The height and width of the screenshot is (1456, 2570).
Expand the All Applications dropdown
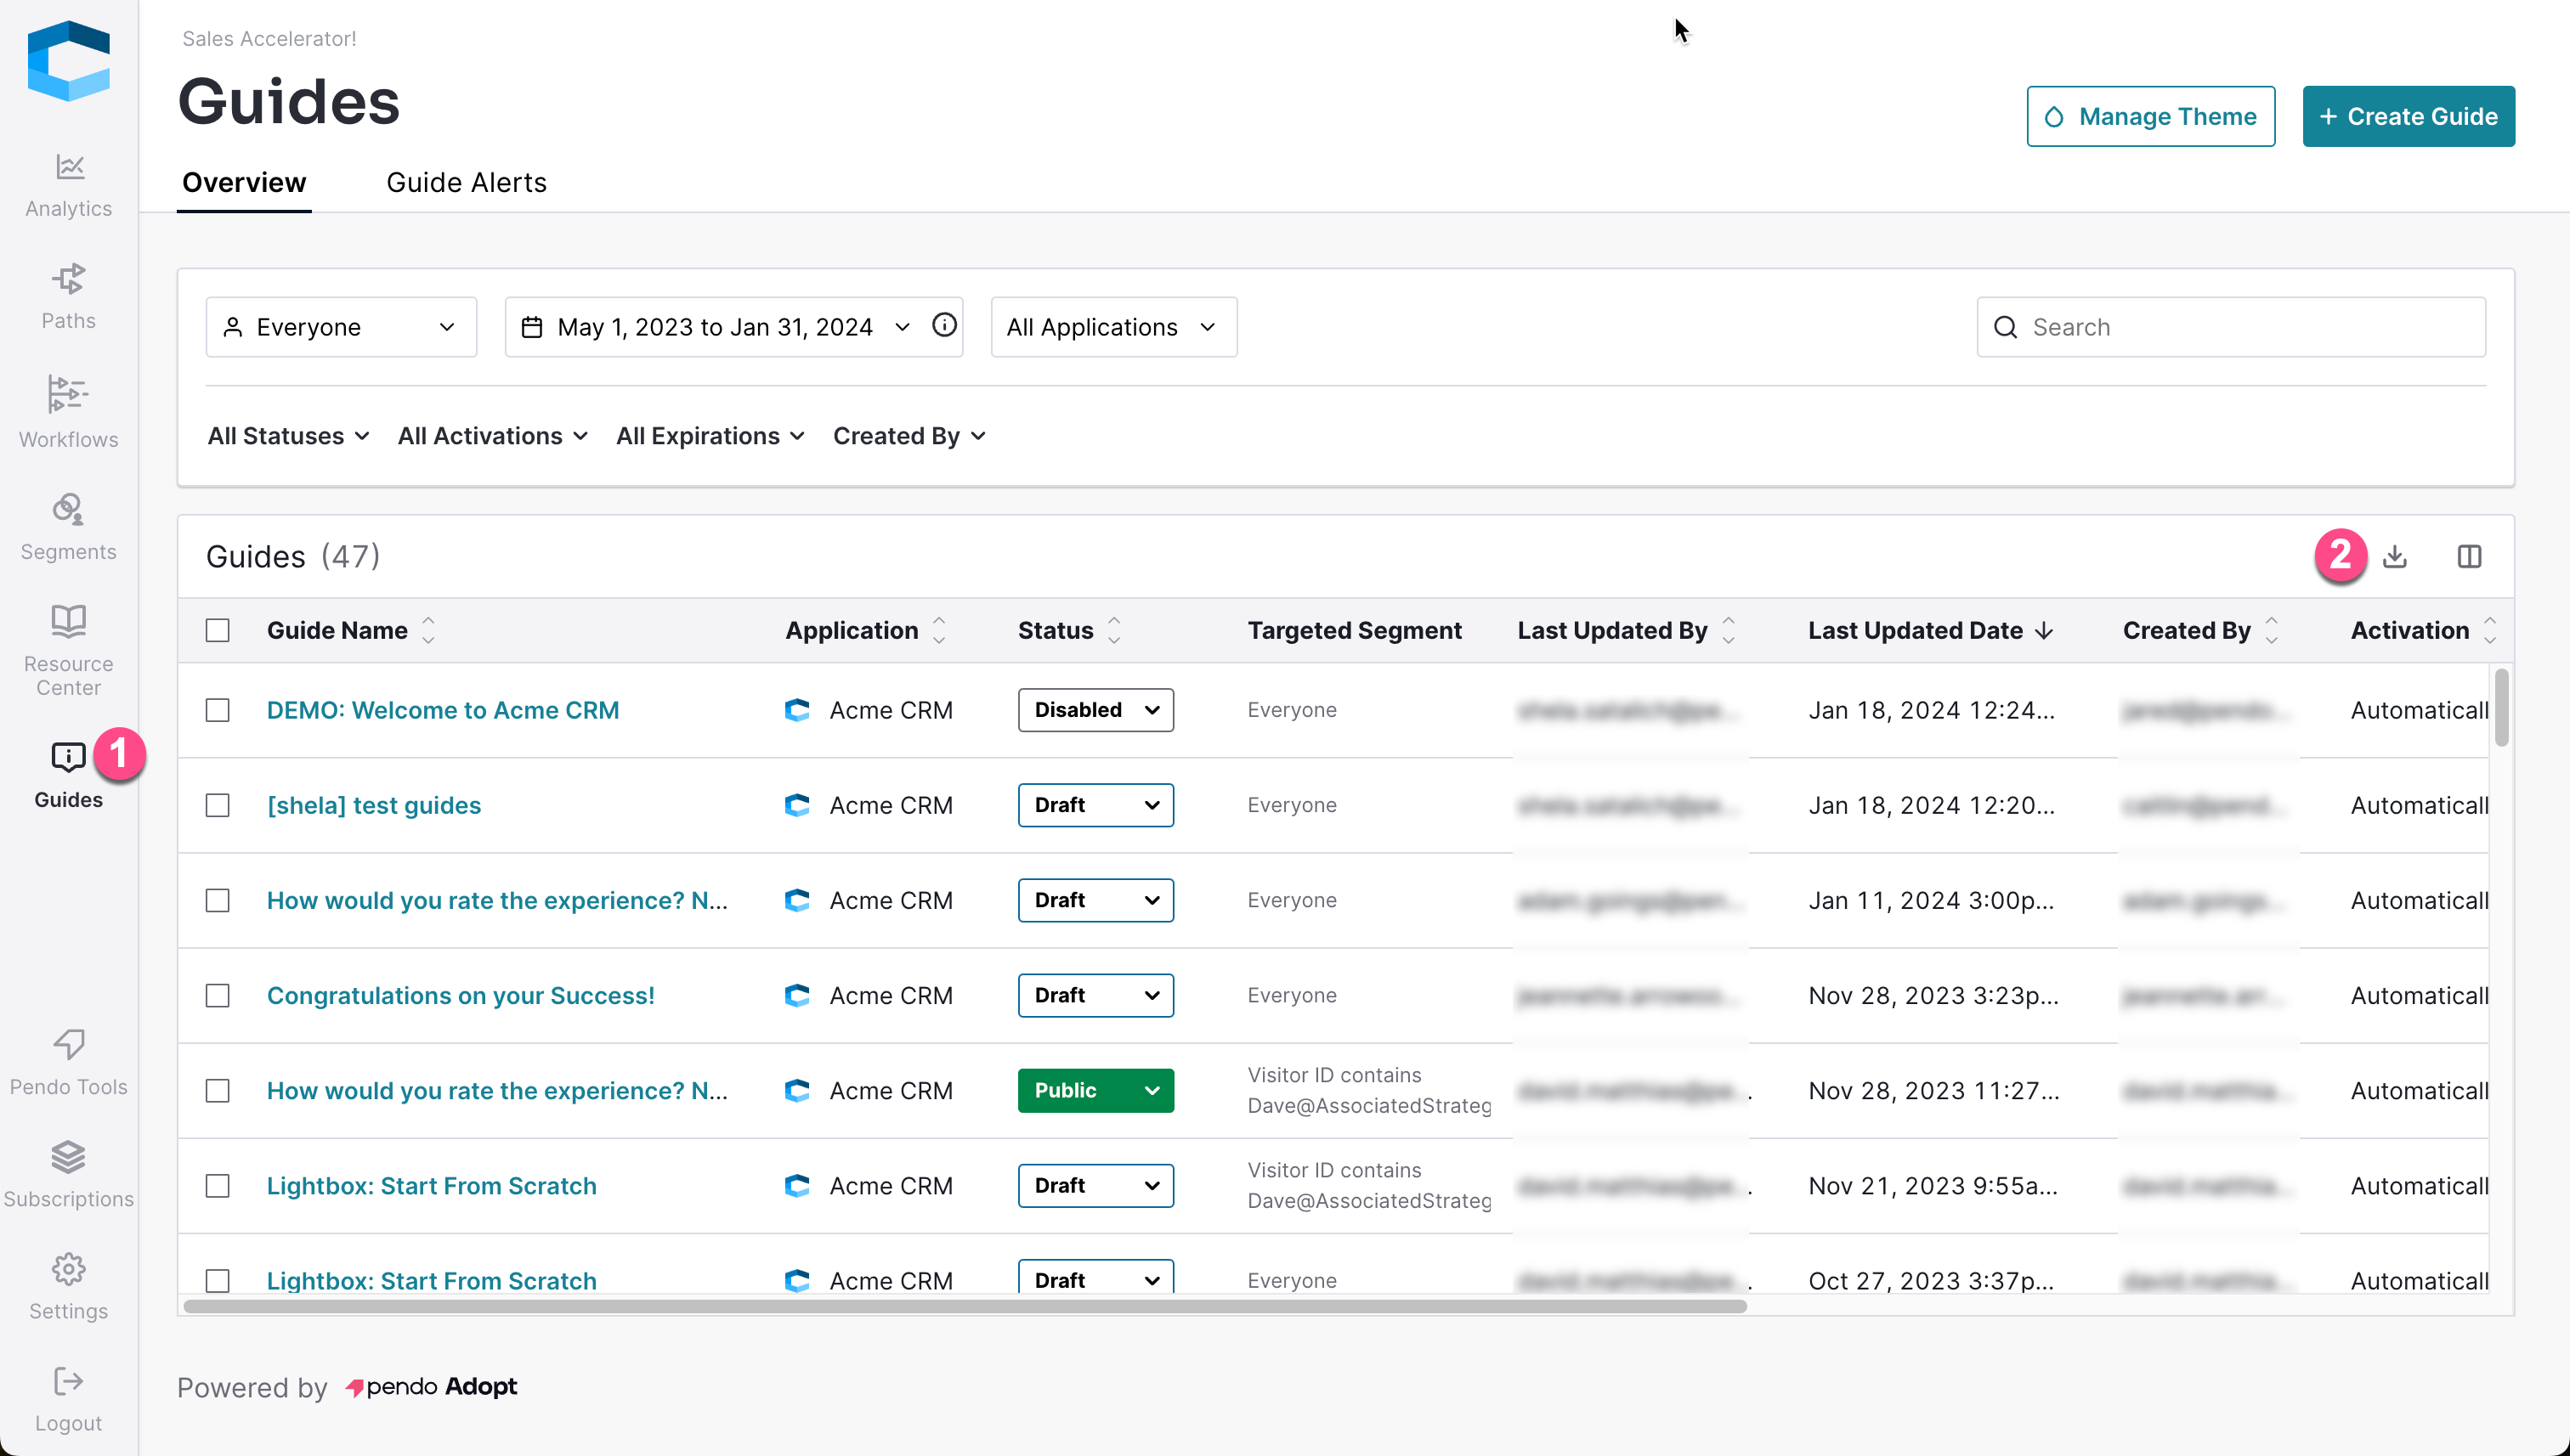pos(1113,327)
